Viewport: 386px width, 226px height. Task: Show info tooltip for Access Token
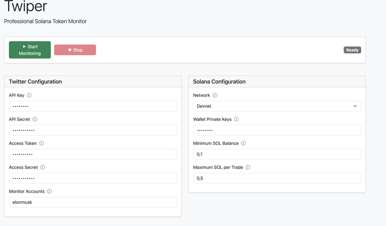click(41, 143)
